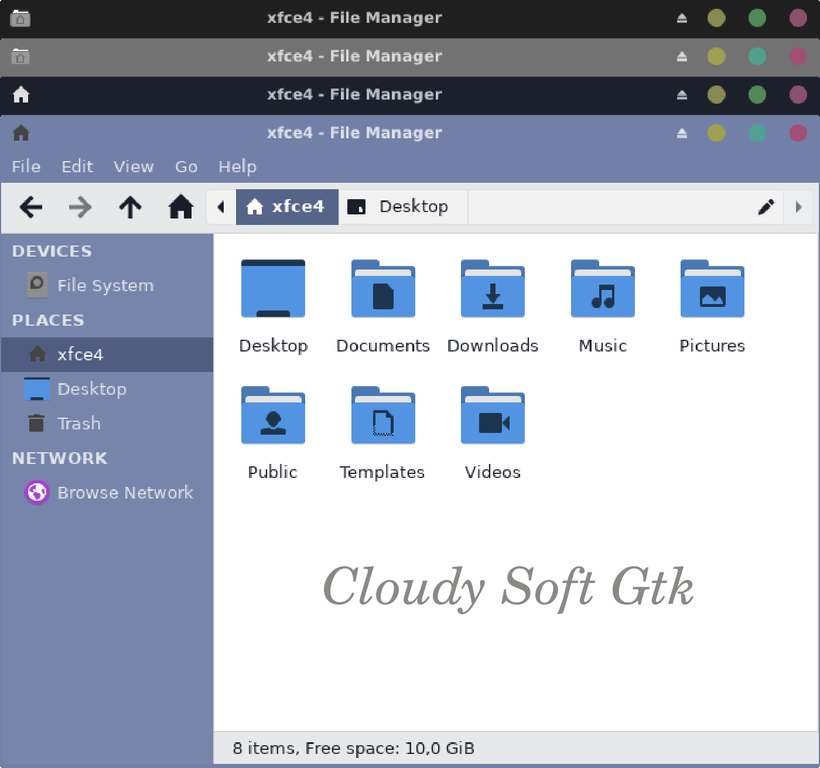820x768 pixels.
Task: Click the folder icon in the gray title bar
Action: pyautogui.click(x=20, y=56)
